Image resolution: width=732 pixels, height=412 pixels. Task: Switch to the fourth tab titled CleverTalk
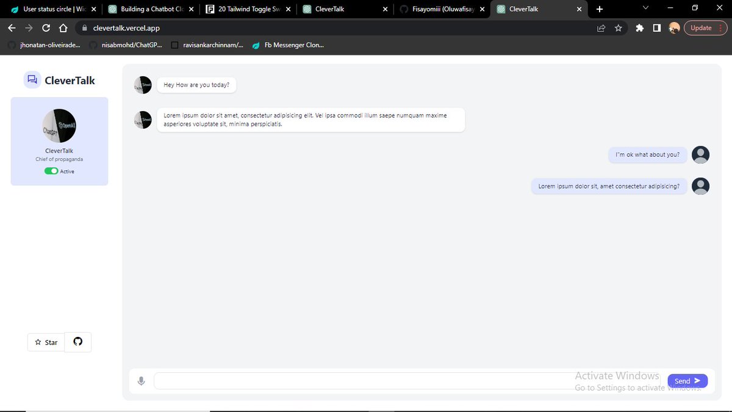pos(344,9)
